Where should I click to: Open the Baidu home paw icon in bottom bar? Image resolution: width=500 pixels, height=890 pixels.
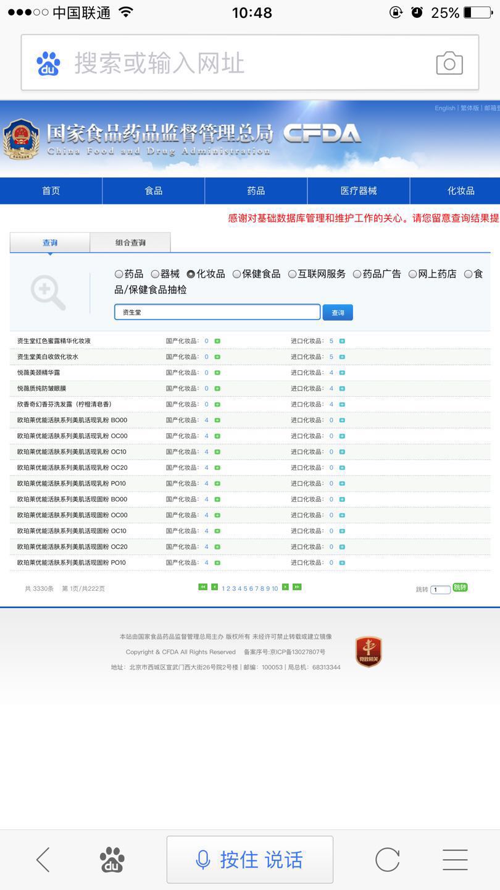coord(112,859)
